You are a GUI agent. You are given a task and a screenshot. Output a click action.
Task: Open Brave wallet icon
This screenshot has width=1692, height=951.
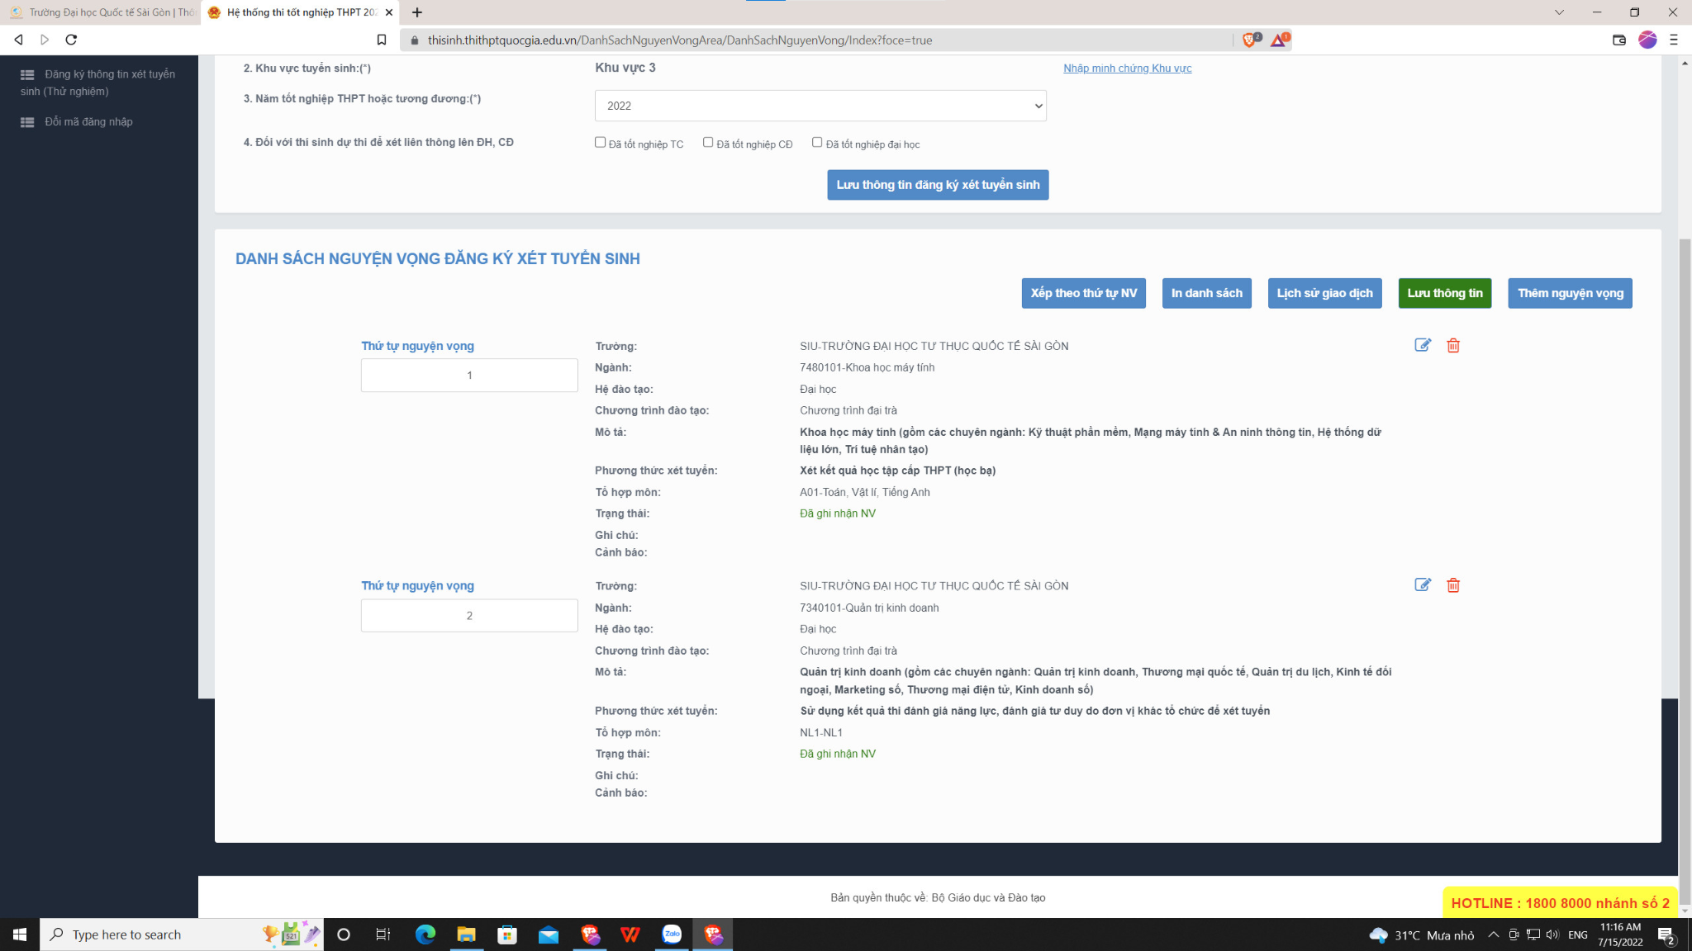point(1618,40)
